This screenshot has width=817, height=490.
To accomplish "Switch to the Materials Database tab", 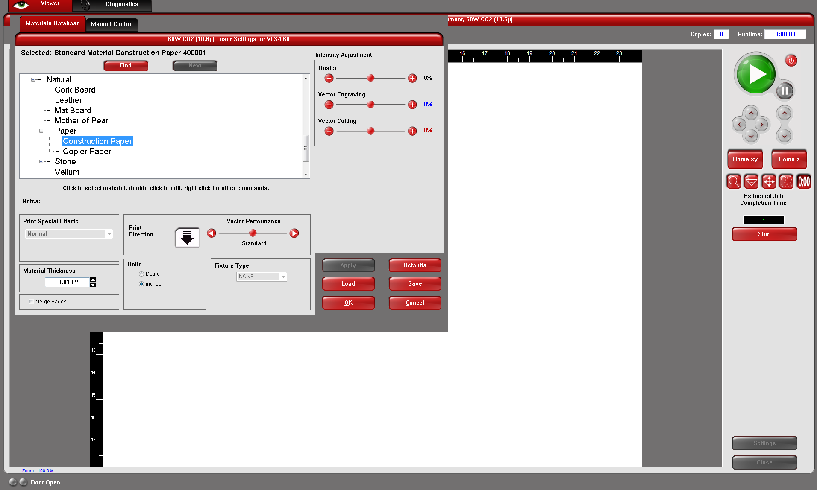I will [x=53, y=23].
